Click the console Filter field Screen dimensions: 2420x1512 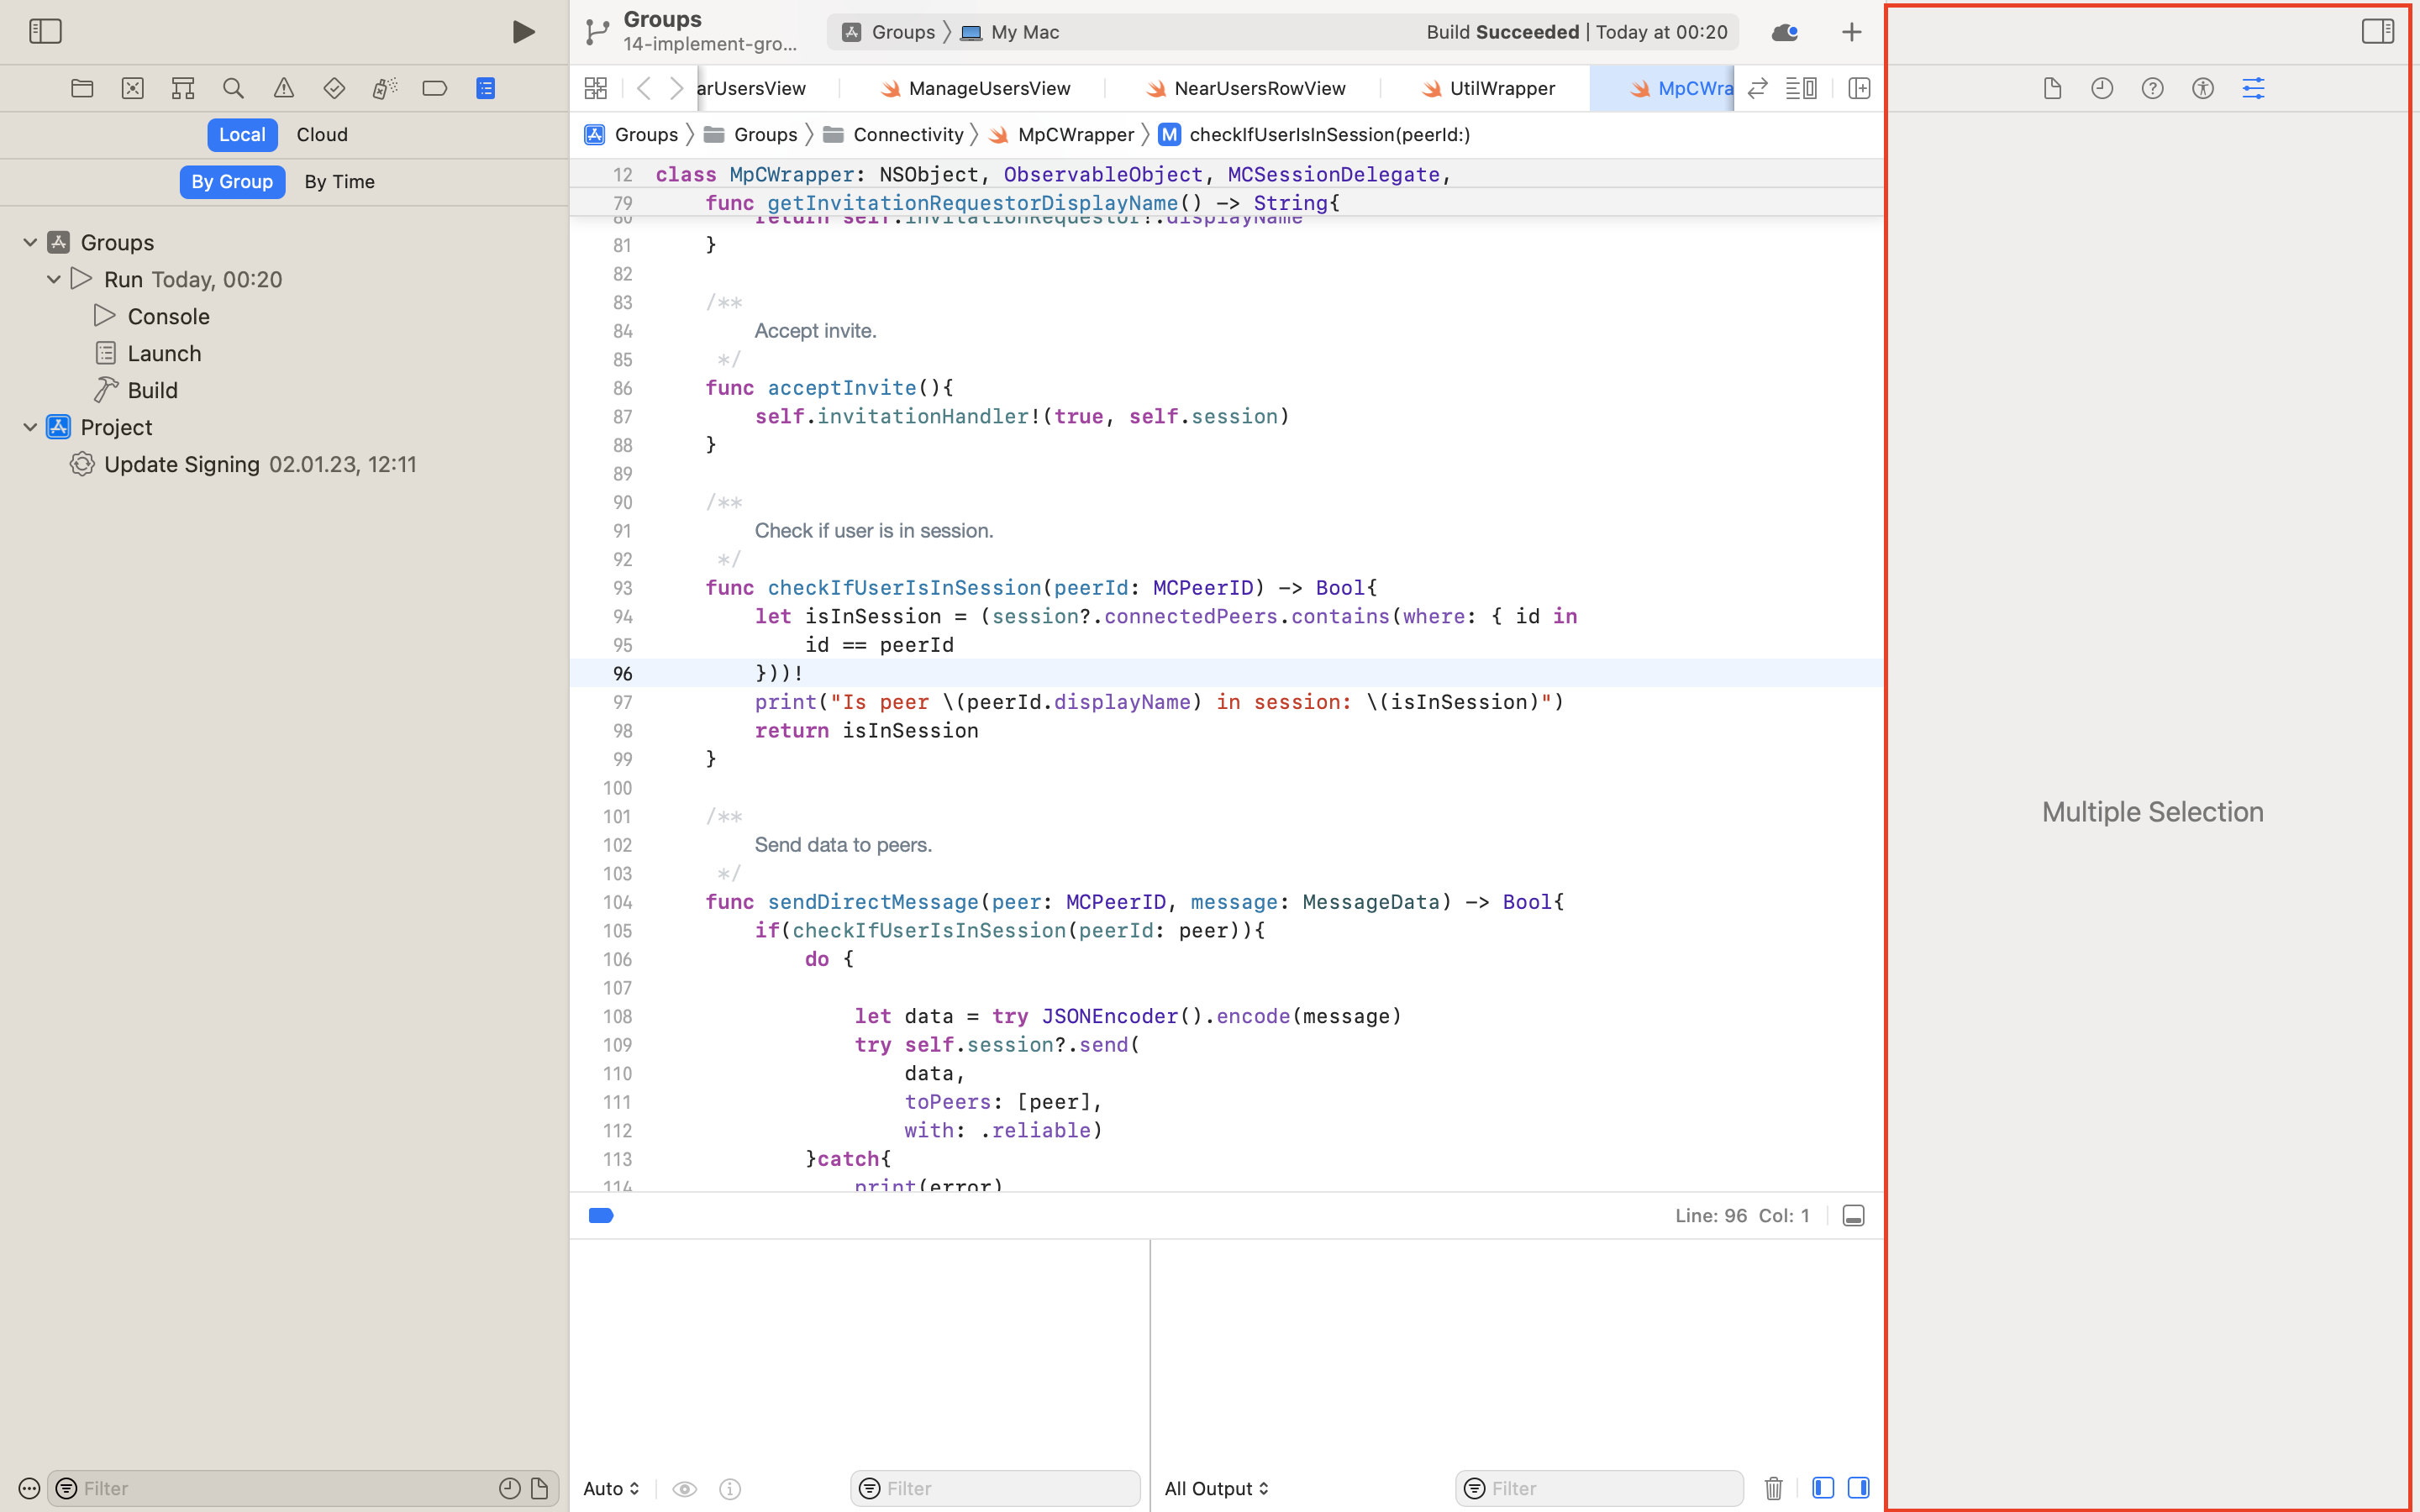[x=1600, y=1488]
